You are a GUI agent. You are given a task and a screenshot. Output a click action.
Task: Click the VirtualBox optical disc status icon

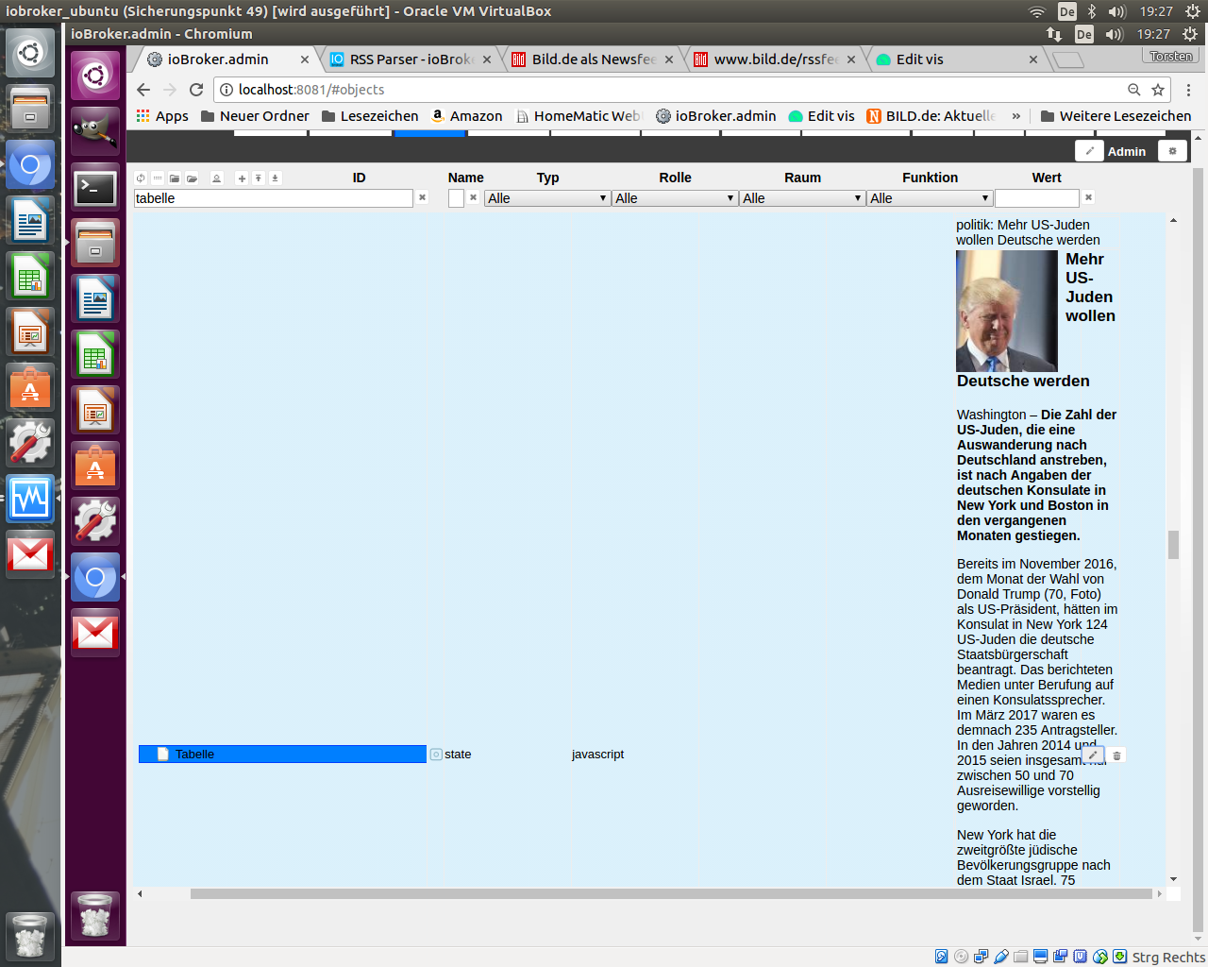click(x=961, y=957)
